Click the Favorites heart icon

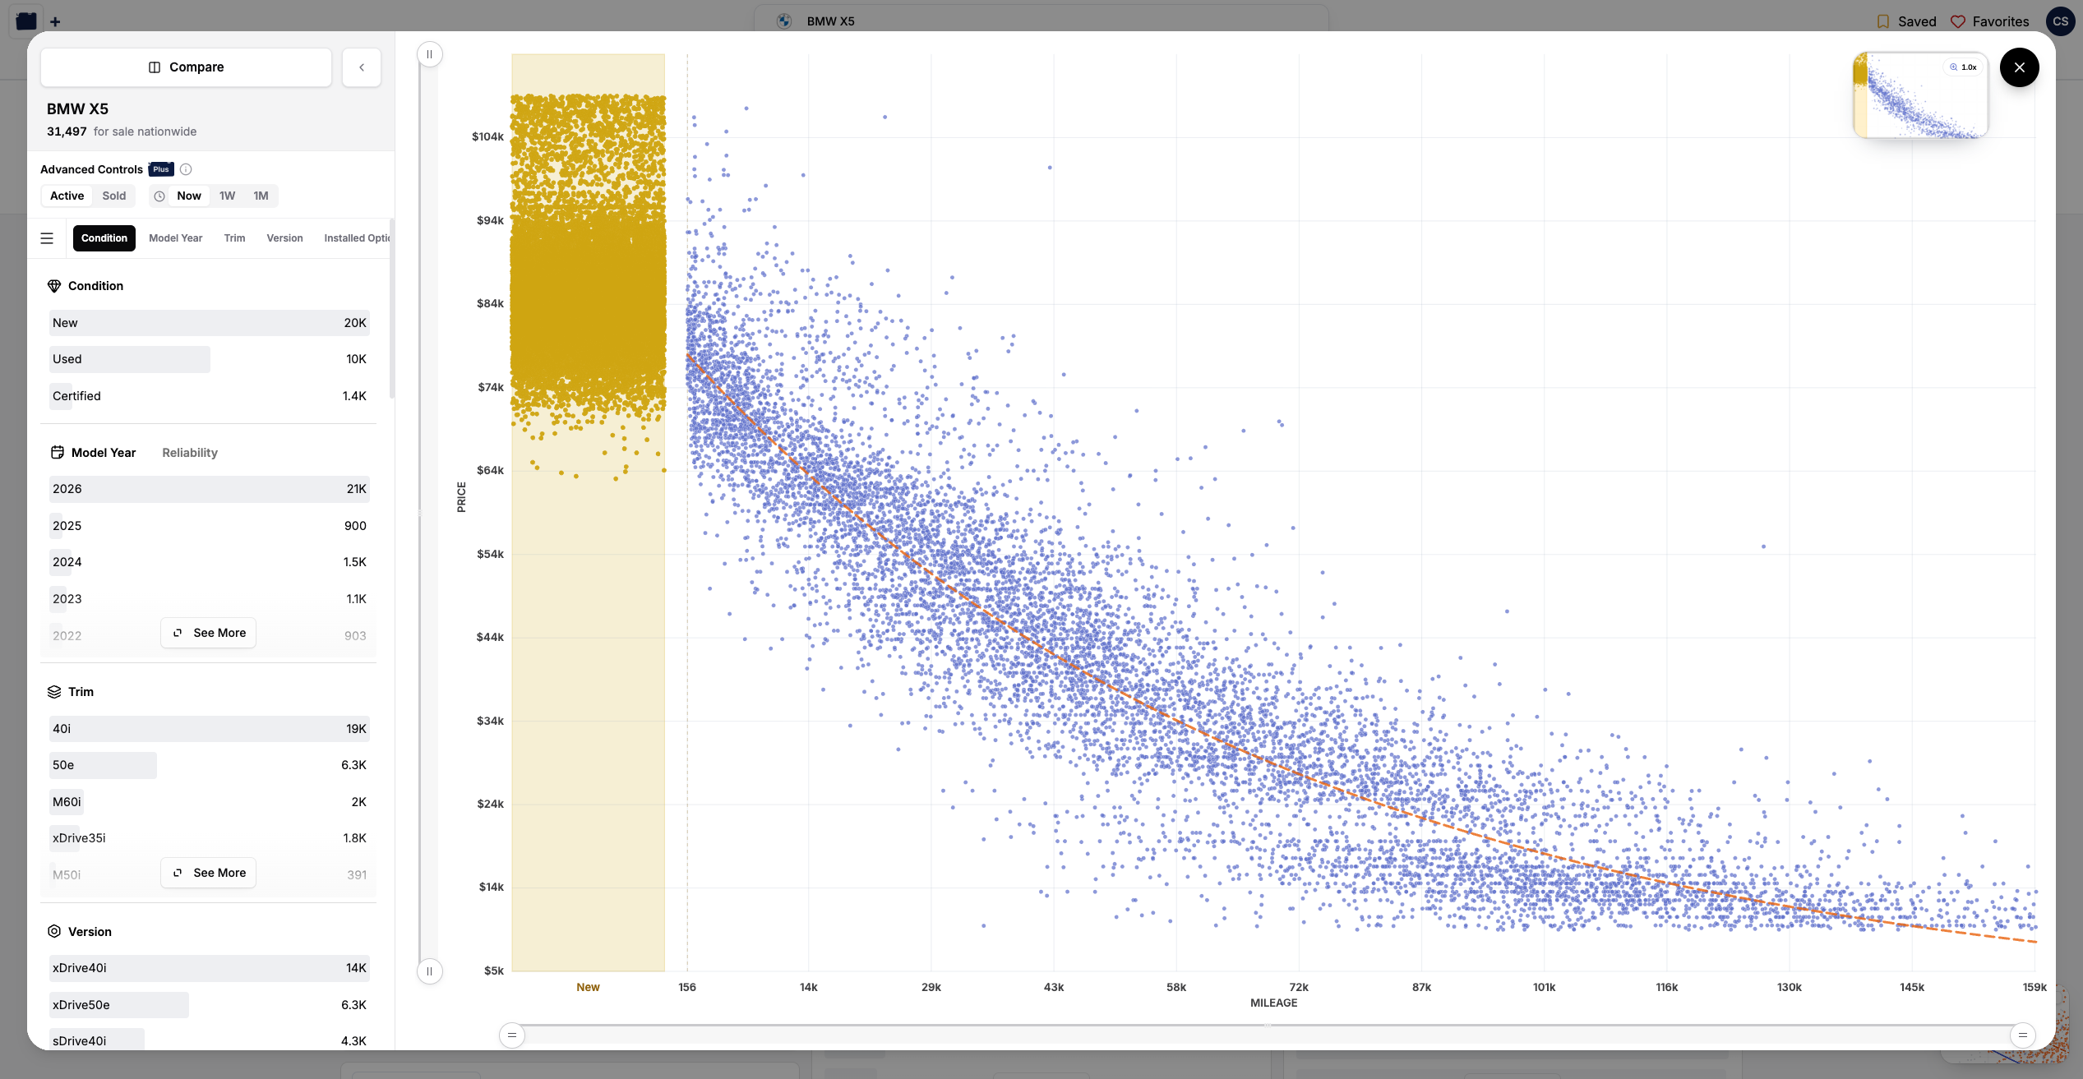[1958, 21]
